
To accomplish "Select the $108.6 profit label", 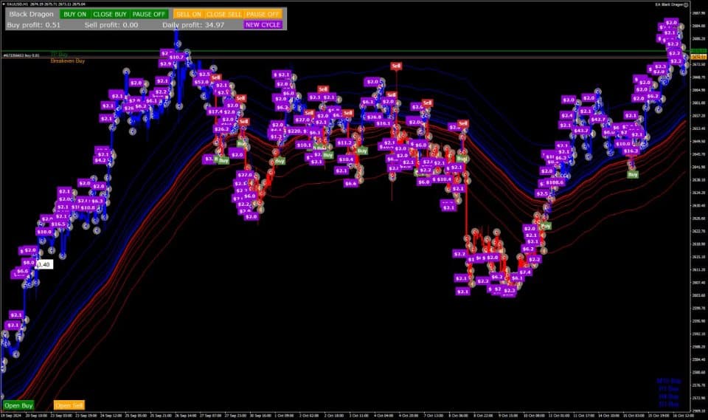I will tap(555, 182).
